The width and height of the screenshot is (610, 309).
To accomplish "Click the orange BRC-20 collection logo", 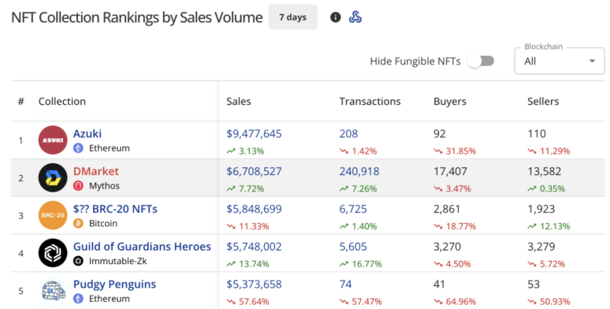I will pos(52,215).
